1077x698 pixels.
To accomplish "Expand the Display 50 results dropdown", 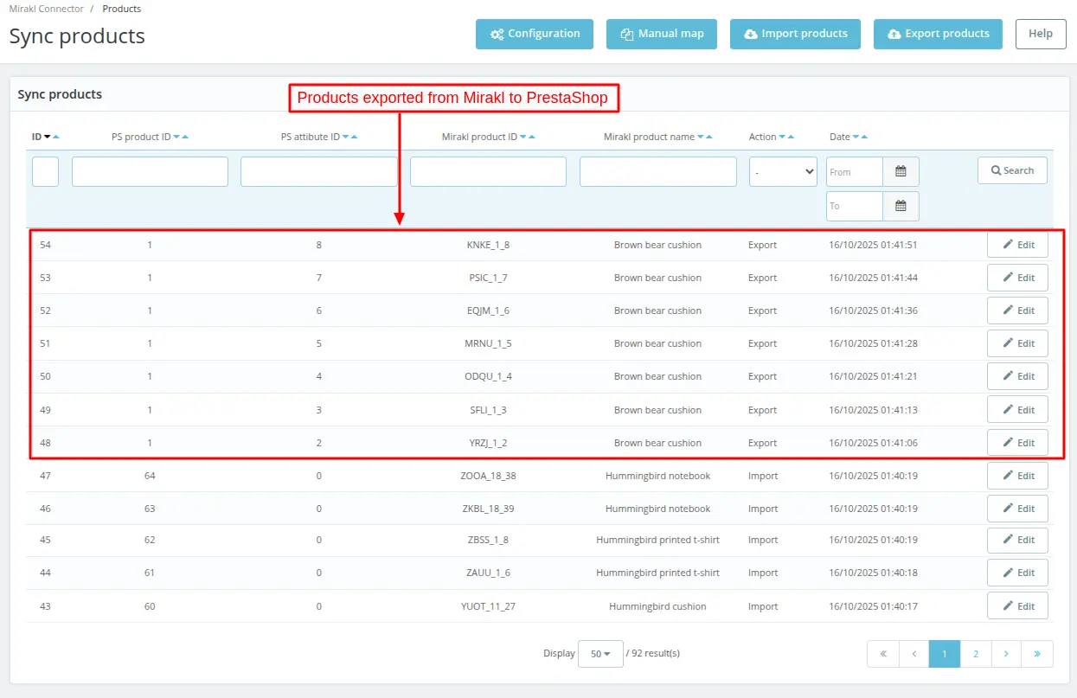I will click(x=600, y=654).
